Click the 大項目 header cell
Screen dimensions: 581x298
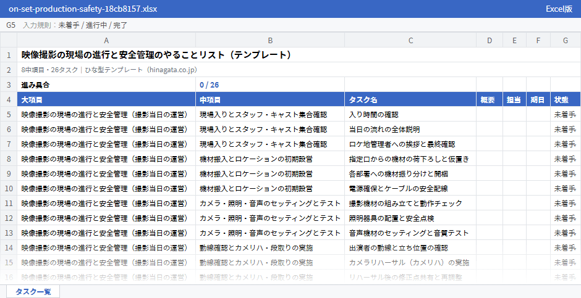(106, 100)
